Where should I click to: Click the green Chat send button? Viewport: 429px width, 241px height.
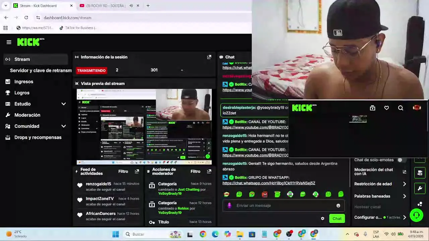tap(337, 219)
